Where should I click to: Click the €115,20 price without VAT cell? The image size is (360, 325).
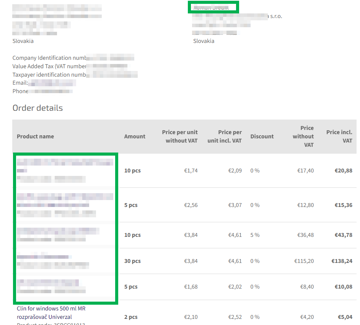tap(304, 261)
